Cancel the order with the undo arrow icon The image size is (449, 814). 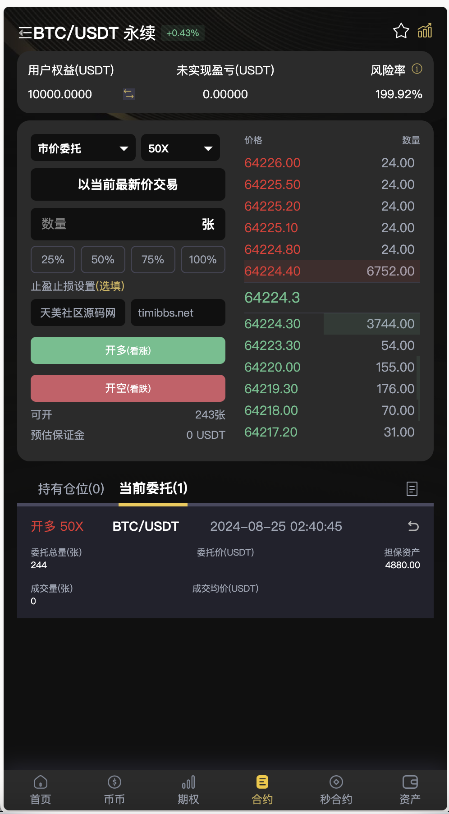point(413,526)
